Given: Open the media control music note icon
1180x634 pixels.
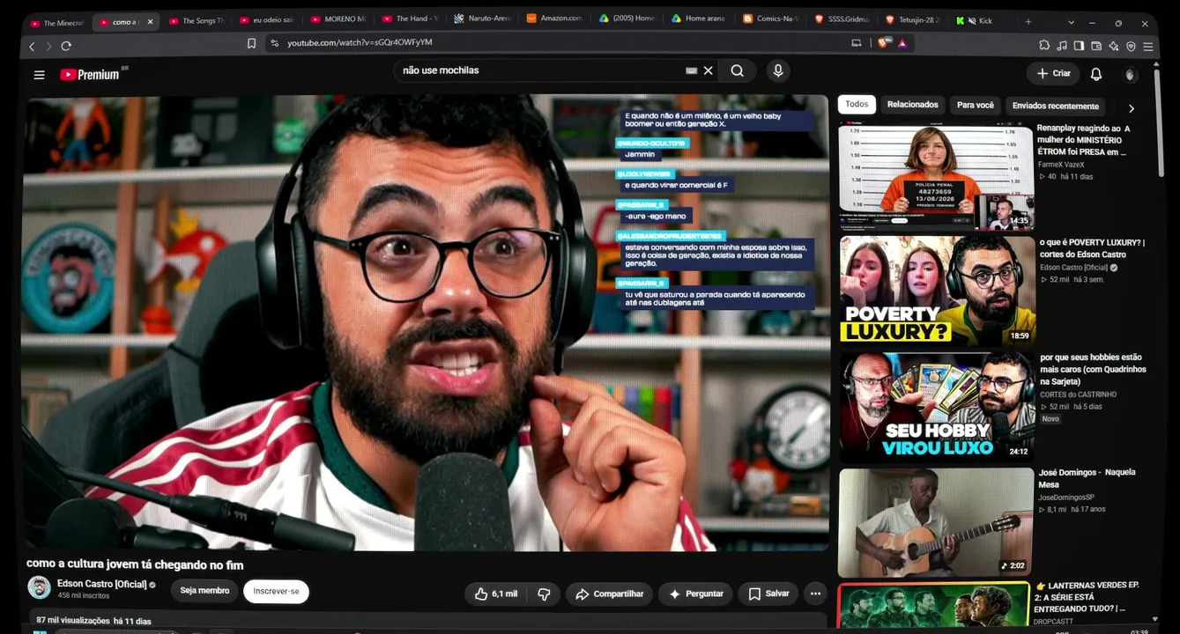Looking at the screenshot, I should tap(1062, 46).
